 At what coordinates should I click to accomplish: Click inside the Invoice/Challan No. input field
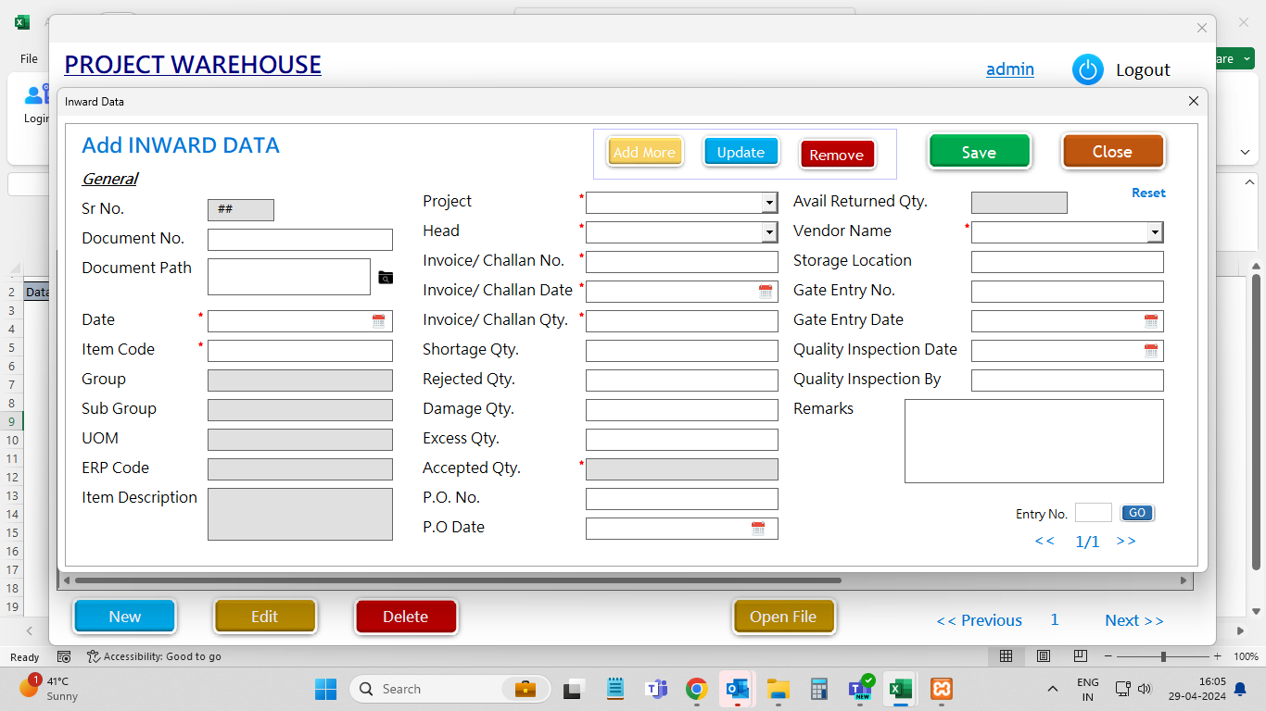point(681,262)
